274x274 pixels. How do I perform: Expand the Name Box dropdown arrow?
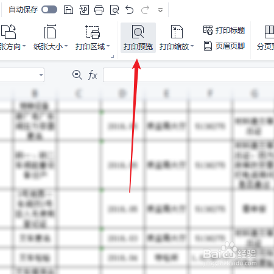pyautogui.click(x=41, y=75)
